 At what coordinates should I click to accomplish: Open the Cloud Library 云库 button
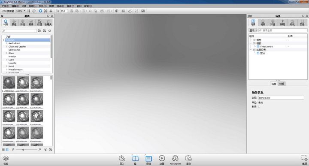pos(6,160)
